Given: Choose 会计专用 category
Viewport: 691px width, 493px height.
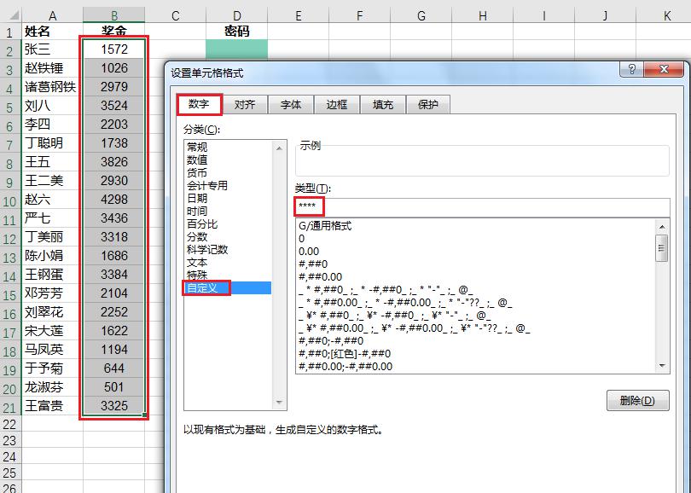Looking at the screenshot, I should pos(207,185).
